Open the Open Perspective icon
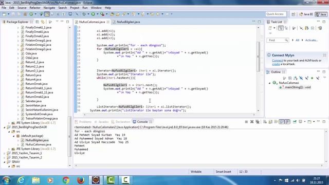This screenshot has height=185, width=329. click(x=294, y=14)
